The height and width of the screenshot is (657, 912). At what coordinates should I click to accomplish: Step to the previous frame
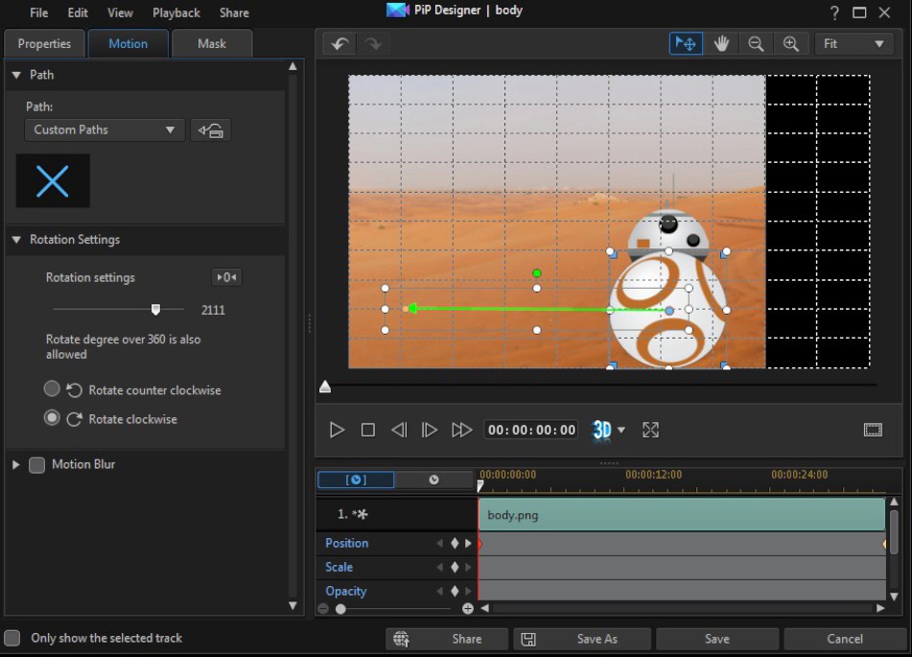tap(399, 430)
